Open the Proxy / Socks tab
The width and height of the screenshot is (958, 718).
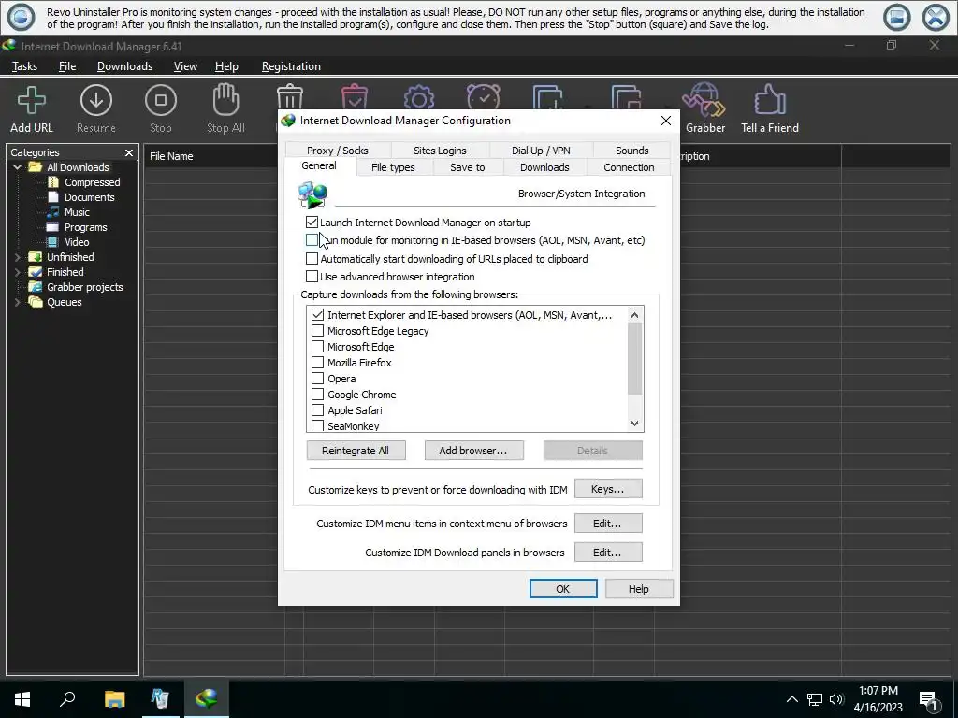pyautogui.click(x=337, y=151)
